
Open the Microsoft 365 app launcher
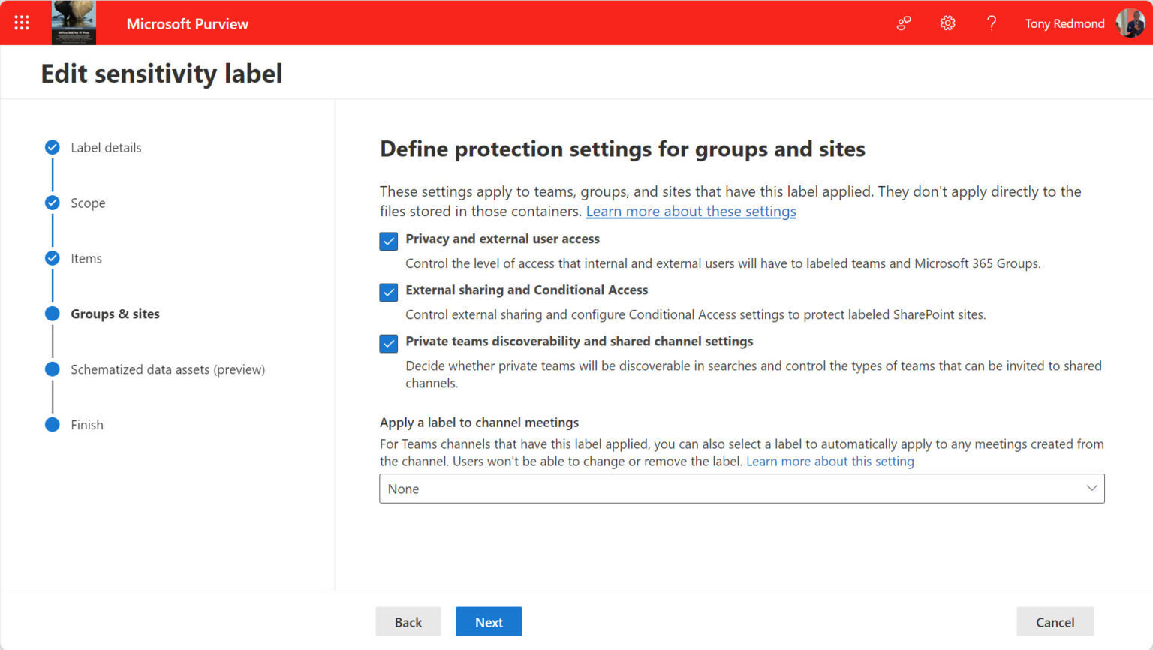tap(21, 23)
